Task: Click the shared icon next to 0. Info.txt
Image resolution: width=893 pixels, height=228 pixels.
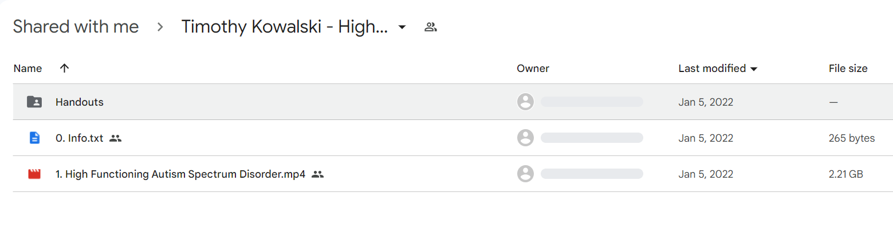Action: coord(115,138)
